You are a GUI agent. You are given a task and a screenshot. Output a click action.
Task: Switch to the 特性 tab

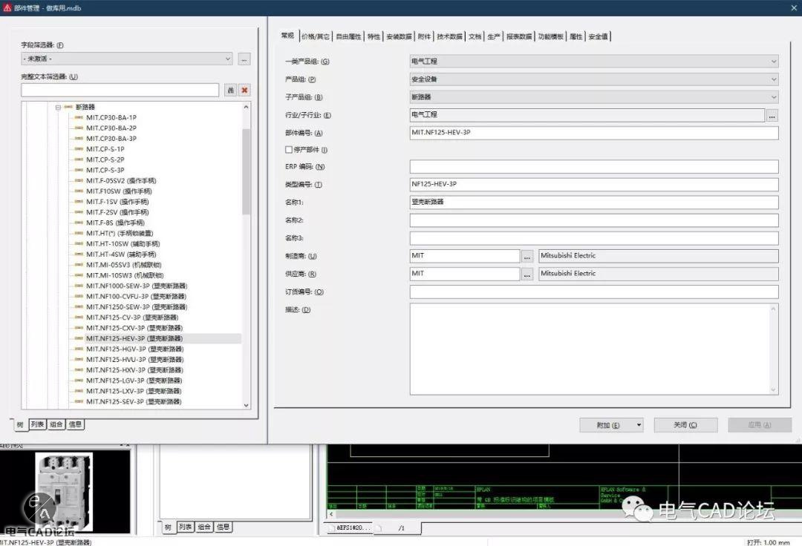[x=374, y=36]
